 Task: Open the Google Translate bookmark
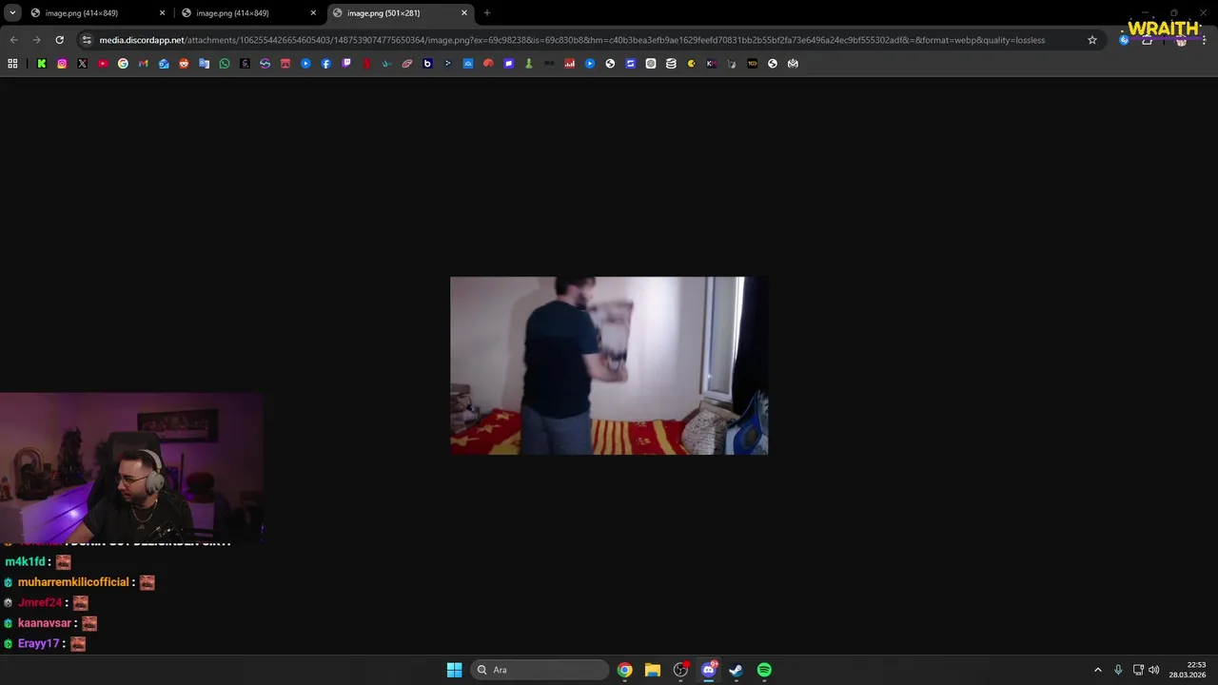(204, 64)
